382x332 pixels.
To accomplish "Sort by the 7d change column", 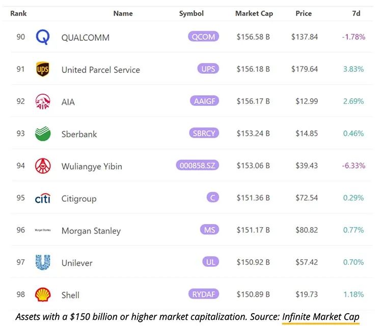I will pyautogui.click(x=356, y=14).
